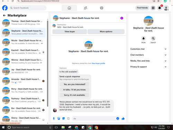Screen dimensions: 173x130
Task: Click the Find friends button
Action: pyautogui.click(x=142, y=8)
